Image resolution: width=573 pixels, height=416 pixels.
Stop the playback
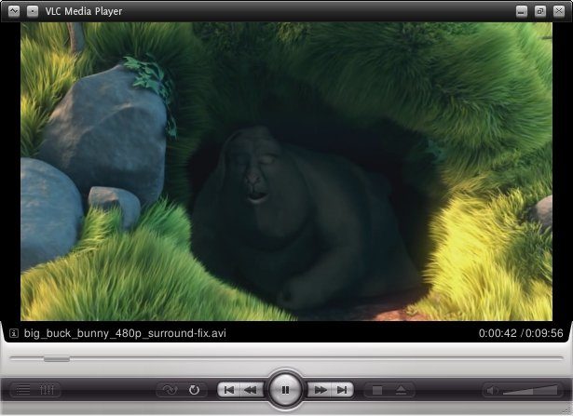coord(377,391)
